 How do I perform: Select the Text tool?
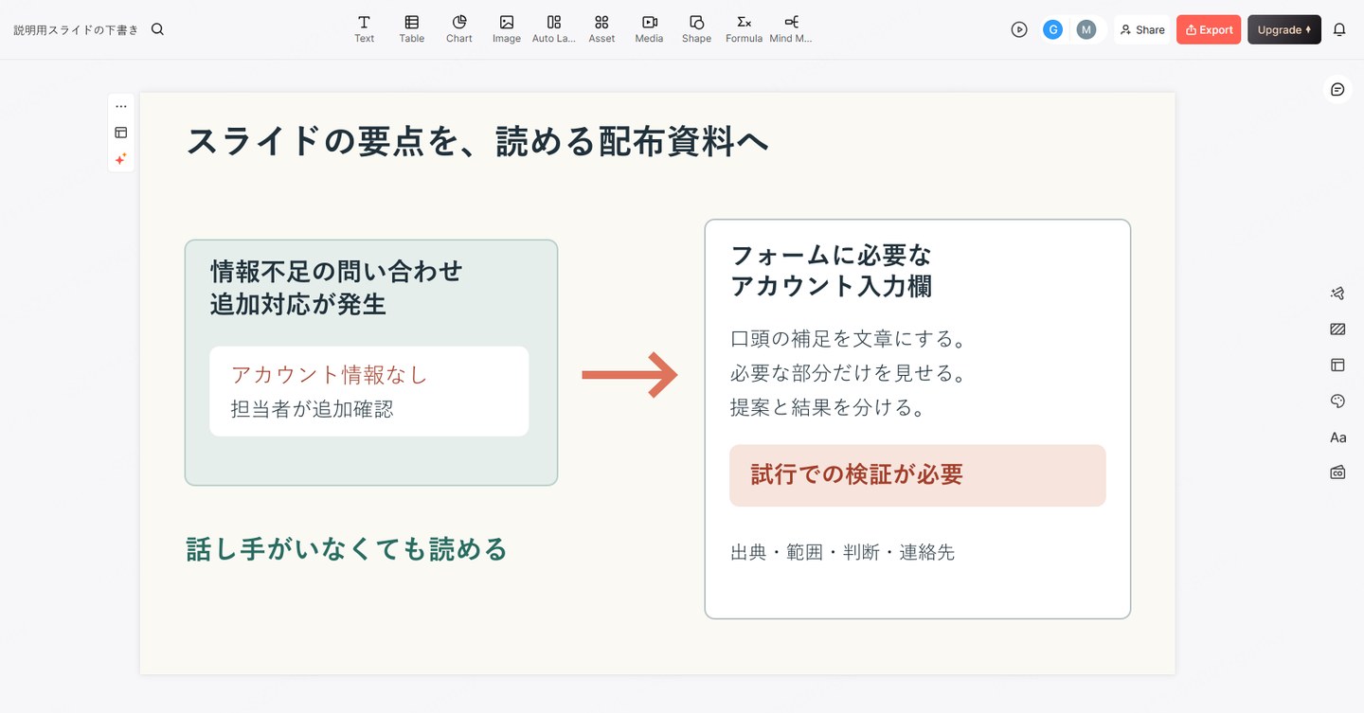point(364,28)
